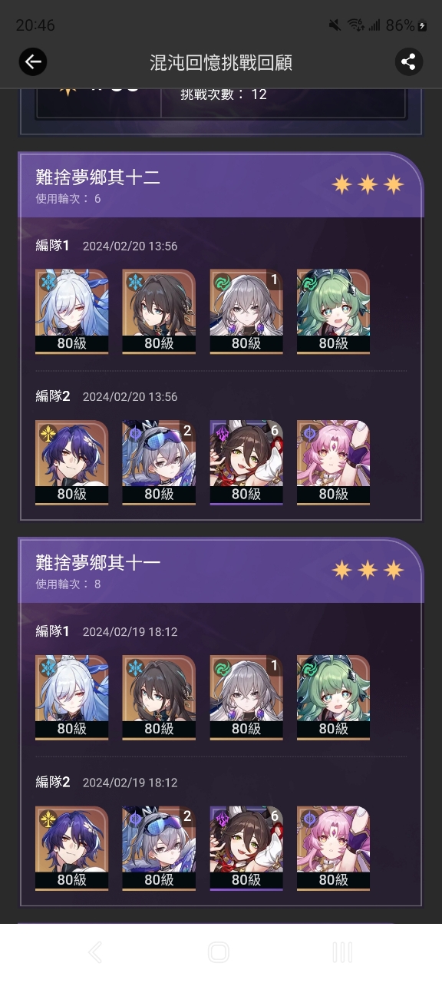Select purple-haired character in 其十二 編隊2

[x=72, y=462]
